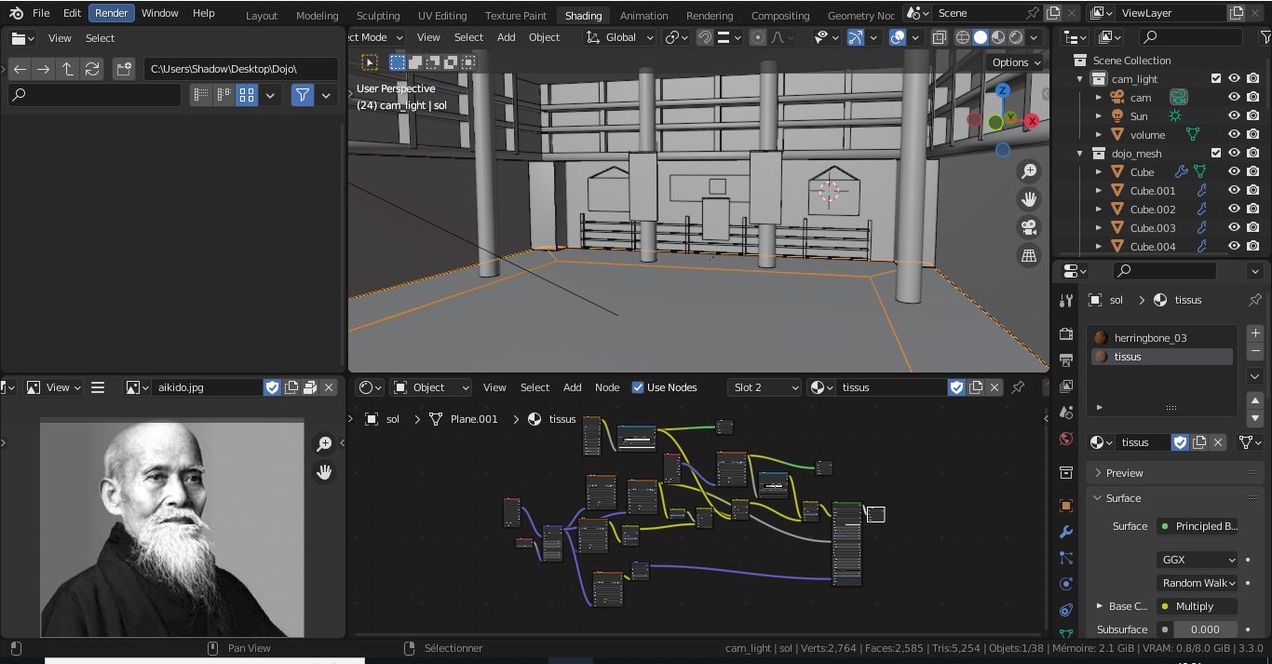
Task: Switch viewport to orthographic grid view icon
Action: click(x=1029, y=255)
